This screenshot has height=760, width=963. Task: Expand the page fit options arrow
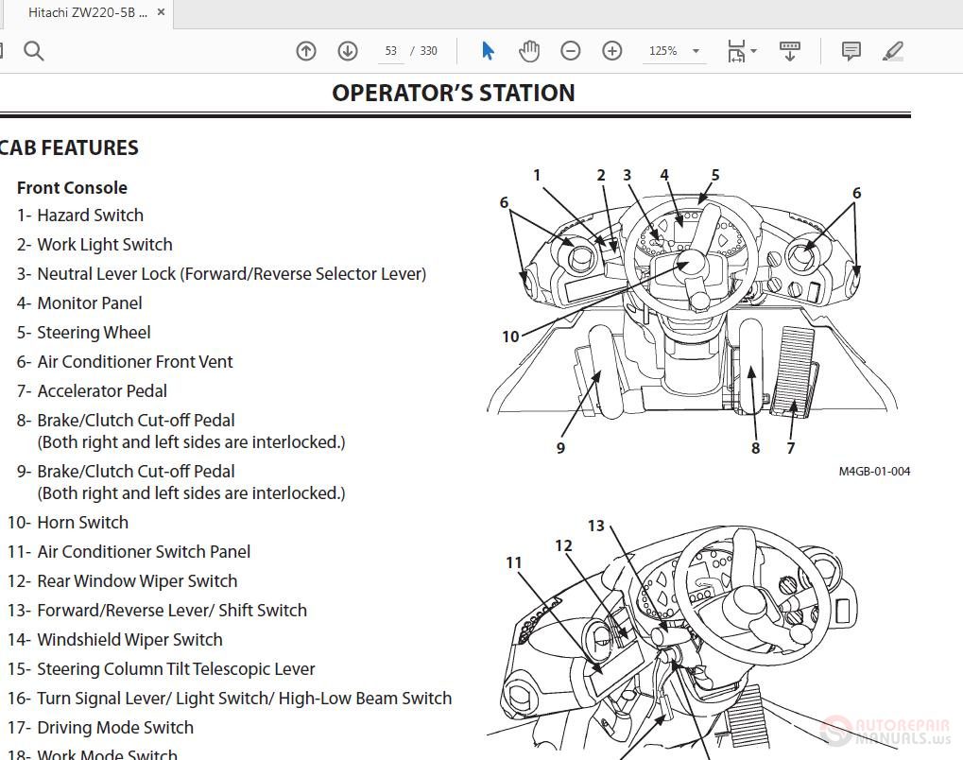pyautogui.click(x=752, y=51)
